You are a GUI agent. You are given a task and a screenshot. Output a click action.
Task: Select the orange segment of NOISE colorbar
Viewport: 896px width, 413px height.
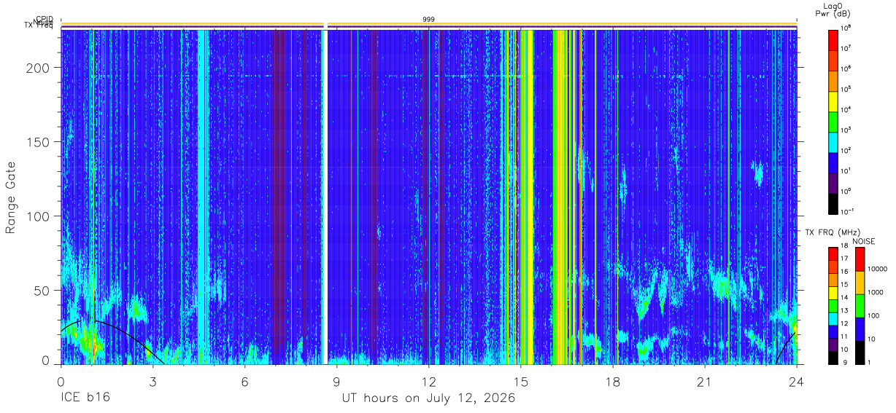pos(860,283)
